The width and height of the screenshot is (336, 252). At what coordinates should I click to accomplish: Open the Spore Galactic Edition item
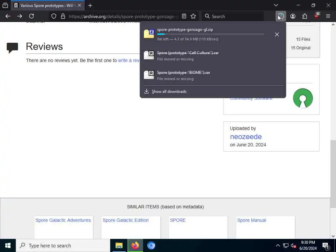pos(126,220)
